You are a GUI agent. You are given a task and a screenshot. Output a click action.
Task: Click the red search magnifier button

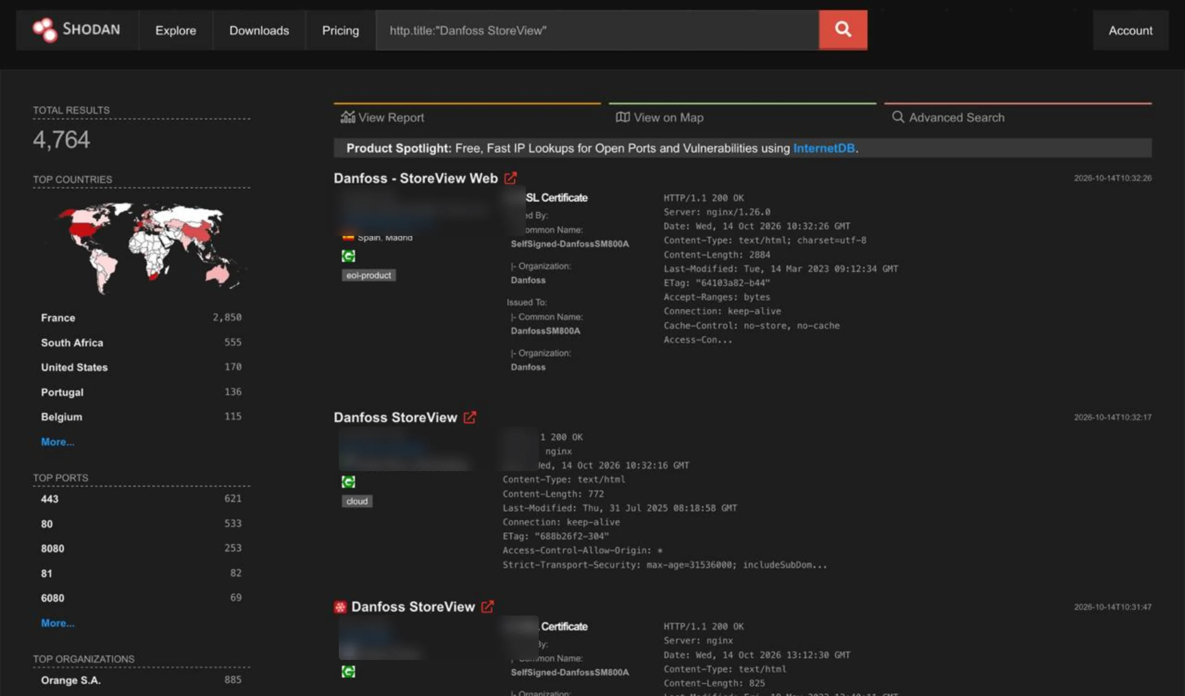point(842,30)
